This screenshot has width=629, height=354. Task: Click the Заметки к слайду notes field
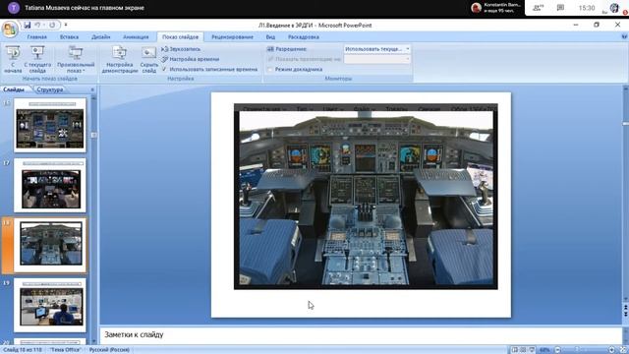coord(361,334)
